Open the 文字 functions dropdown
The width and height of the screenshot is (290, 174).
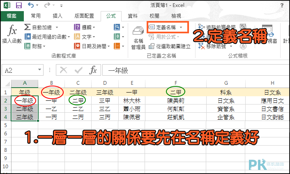(85, 37)
